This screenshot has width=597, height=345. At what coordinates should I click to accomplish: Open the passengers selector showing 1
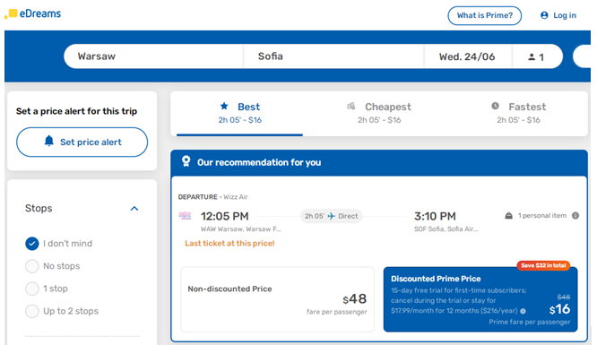(x=537, y=56)
